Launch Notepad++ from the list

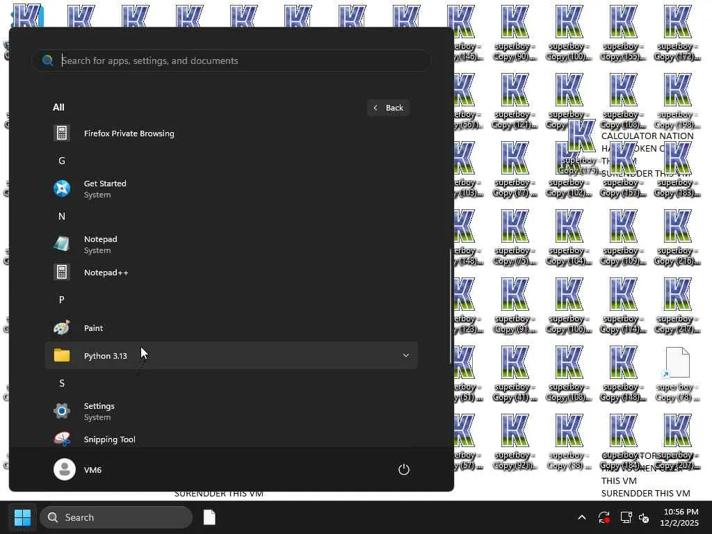(x=231, y=273)
